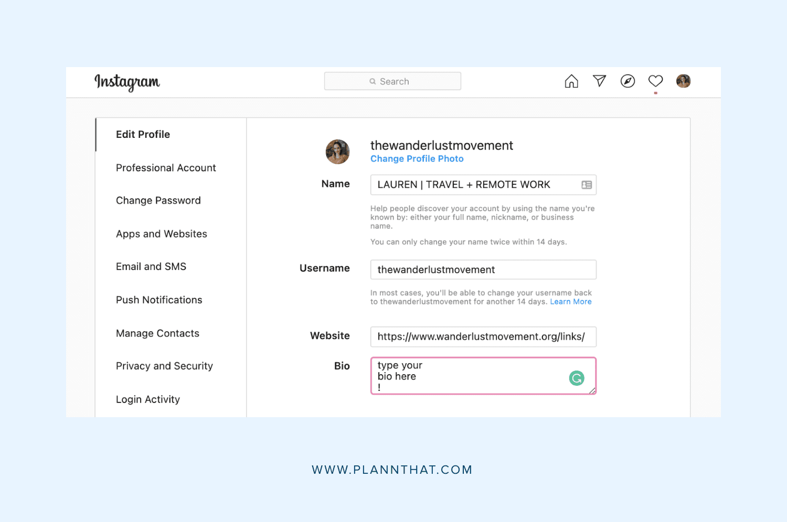The height and width of the screenshot is (522, 787).
Task: Open Direct messages paper plane icon
Action: (600, 81)
